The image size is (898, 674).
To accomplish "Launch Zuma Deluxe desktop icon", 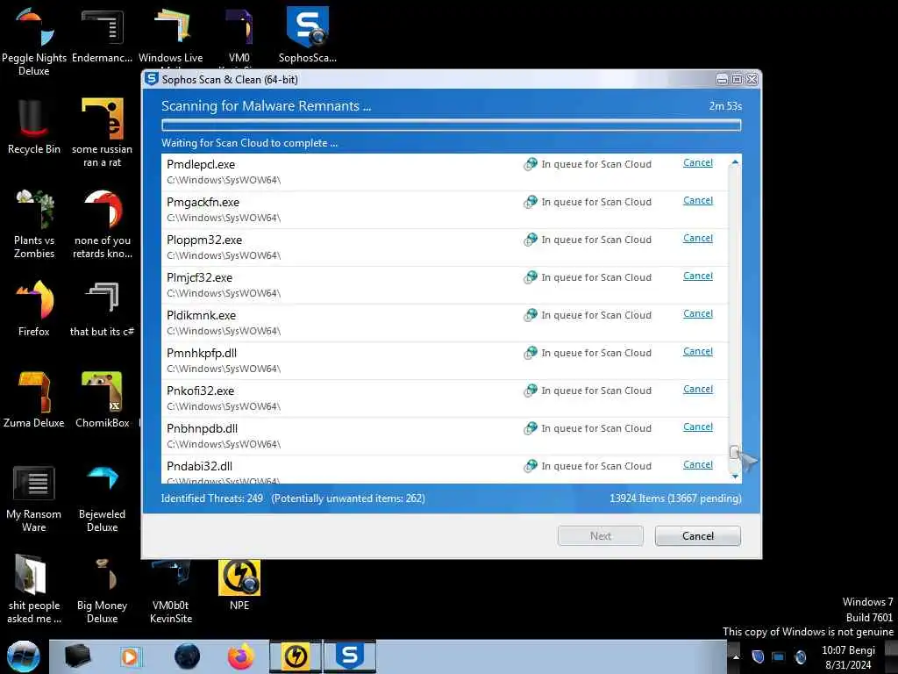I will coord(34,399).
